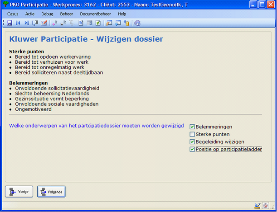
Task: Click the red target icon in status bar
Action: 265,206
